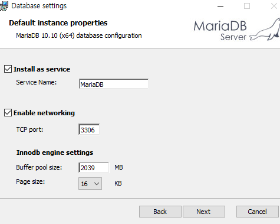This screenshot has width=280, height=224.
Task: Click the MariaDB Server logo
Action: coord(236,30)
